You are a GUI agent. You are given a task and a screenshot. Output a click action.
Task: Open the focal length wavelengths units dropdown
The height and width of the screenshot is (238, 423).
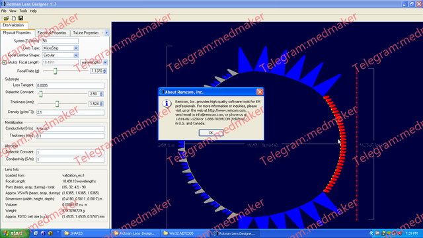(105, 62)
